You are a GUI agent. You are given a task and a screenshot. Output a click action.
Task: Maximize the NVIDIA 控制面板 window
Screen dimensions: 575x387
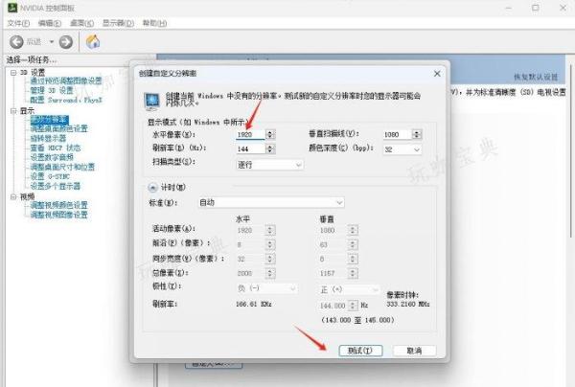pos(536,8)
